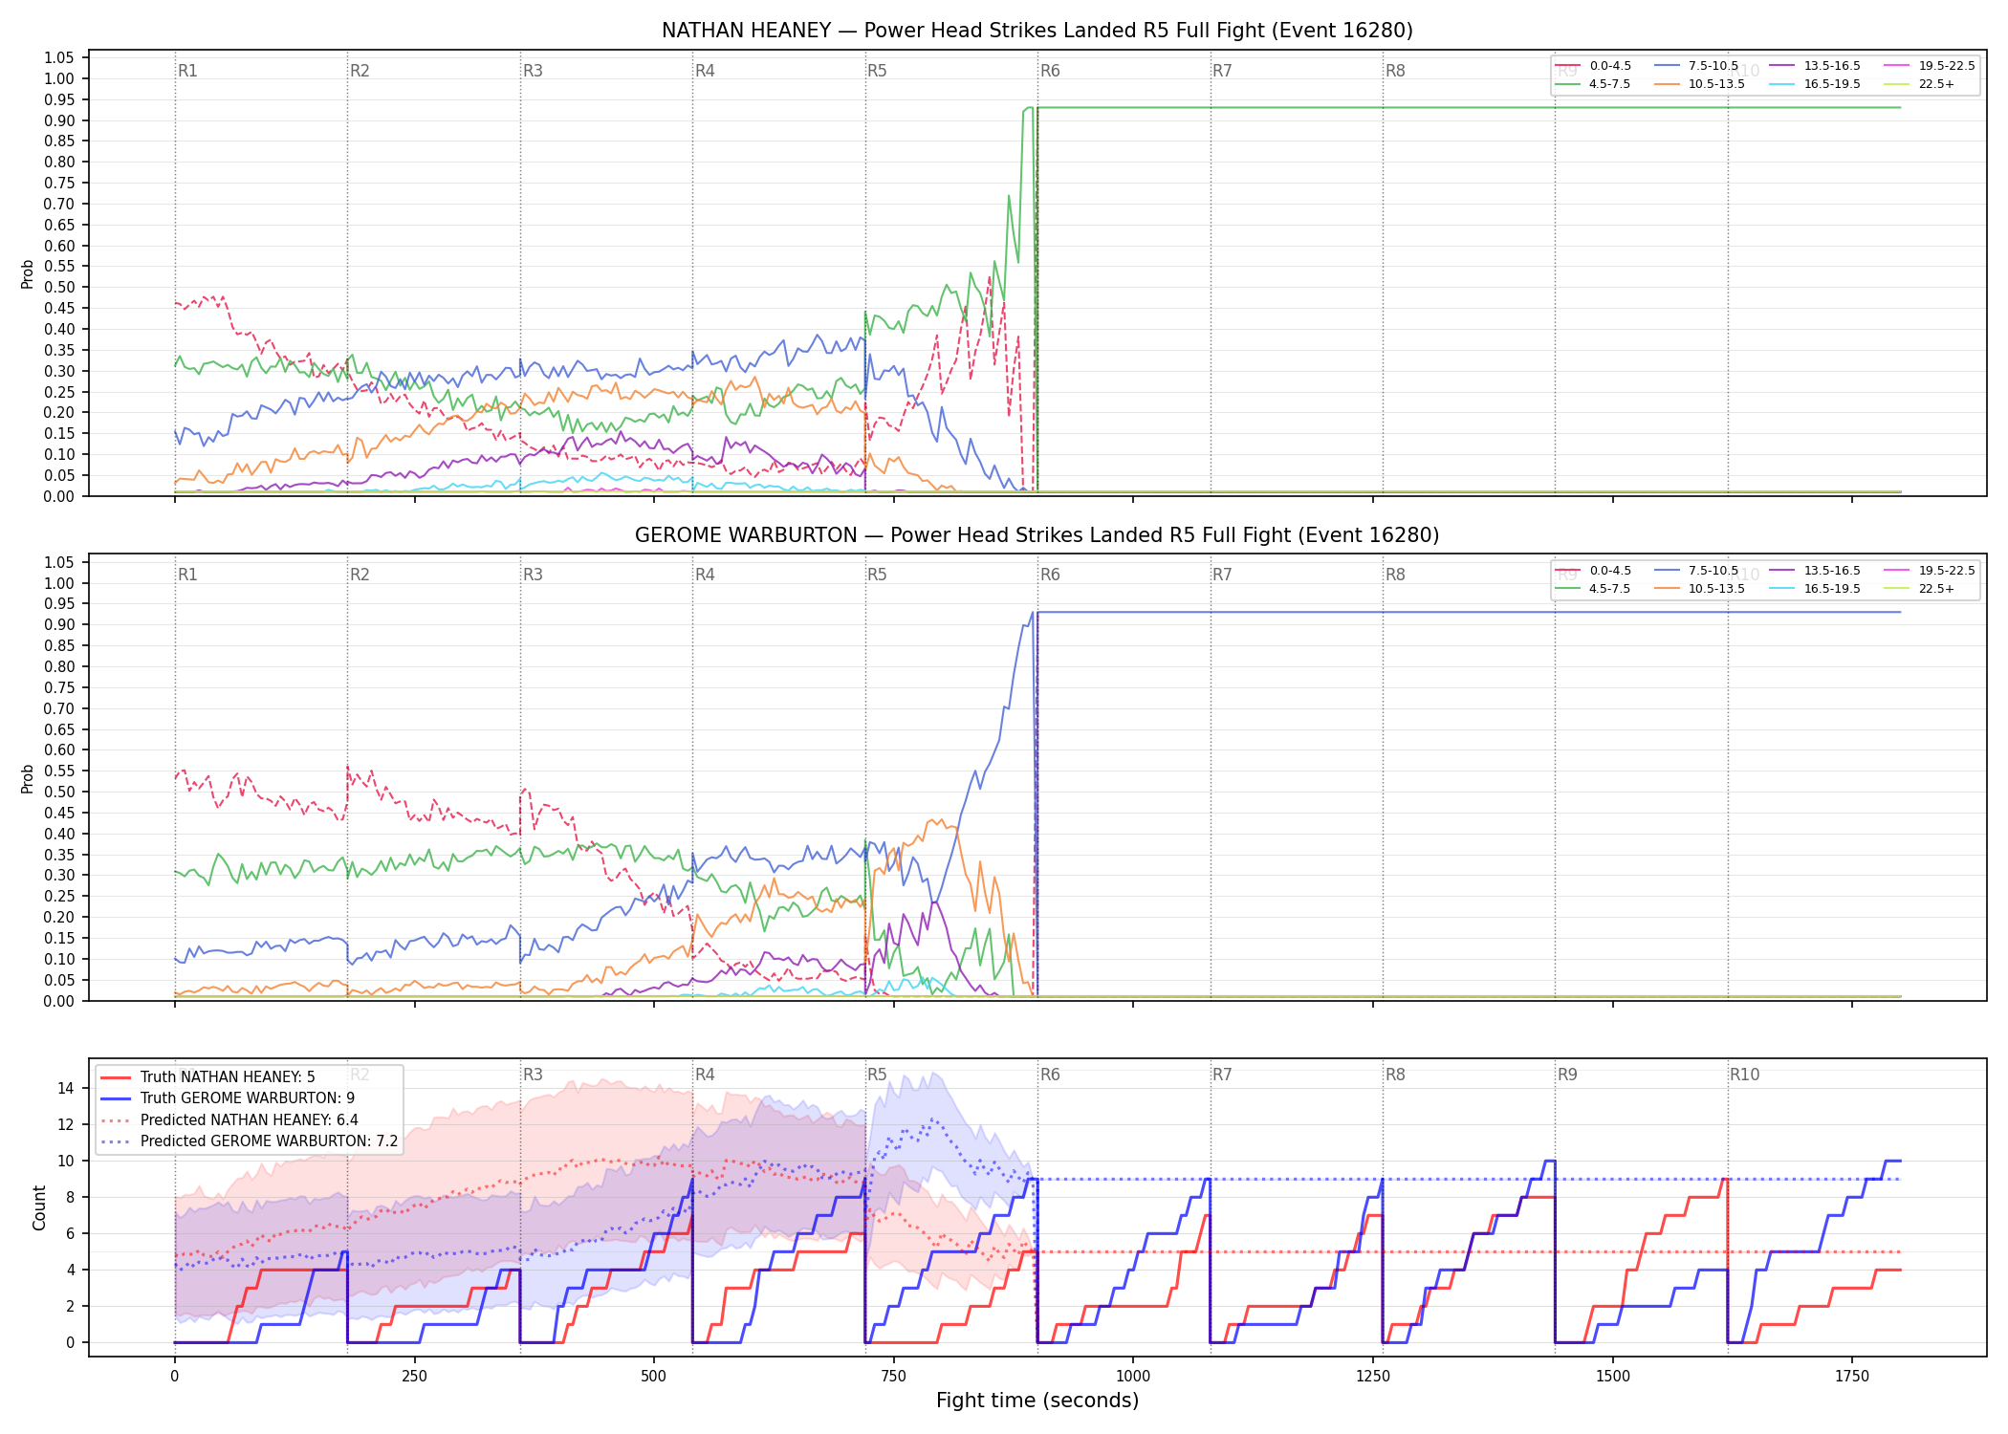Click the Fight time (seconds) axis label
This screenshot has width=2008, height=1434.
tap(1037, 1401)
